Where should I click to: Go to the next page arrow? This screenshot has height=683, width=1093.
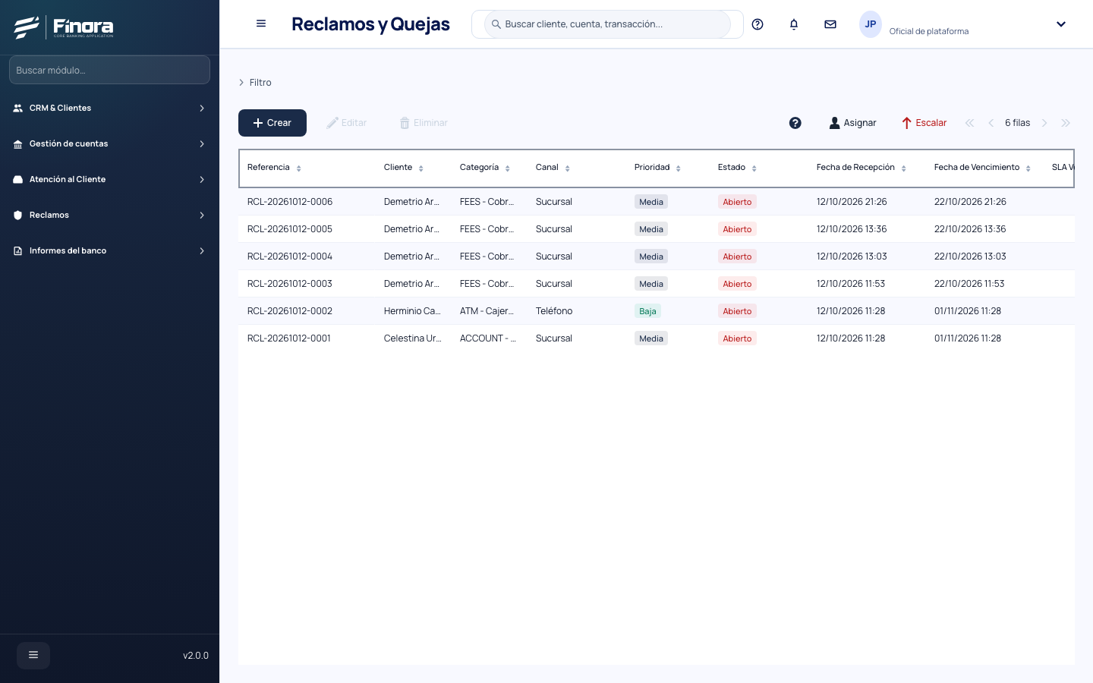tap(1044, 123)
